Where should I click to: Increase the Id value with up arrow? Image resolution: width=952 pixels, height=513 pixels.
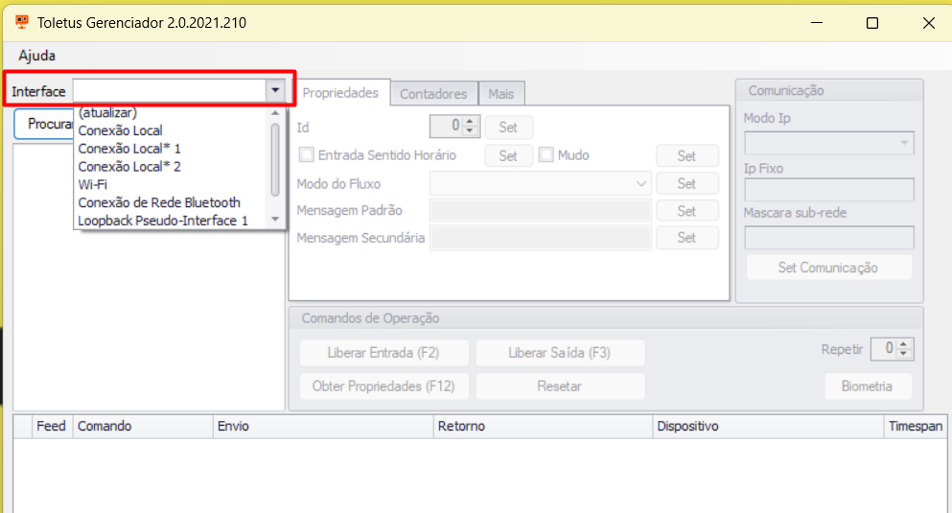470,122
